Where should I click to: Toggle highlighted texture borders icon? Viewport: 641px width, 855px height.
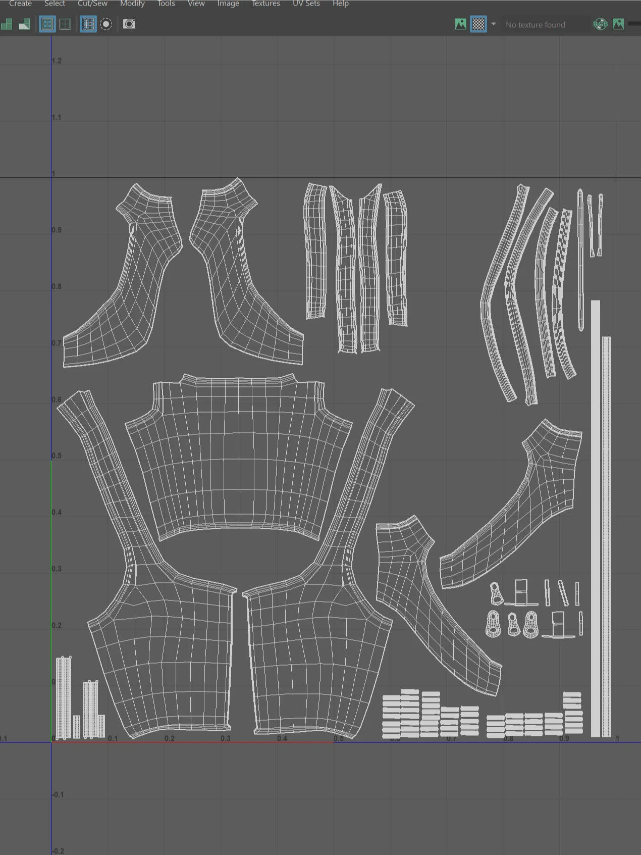[47, 24]
